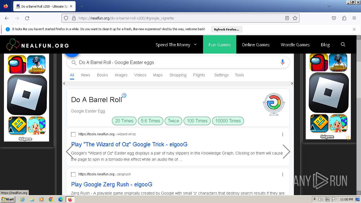The width and height of the screenshot is (361, 203).
Task: Dismiss the Firefox refresh notification bar
Action: click(x=354, y=29)
